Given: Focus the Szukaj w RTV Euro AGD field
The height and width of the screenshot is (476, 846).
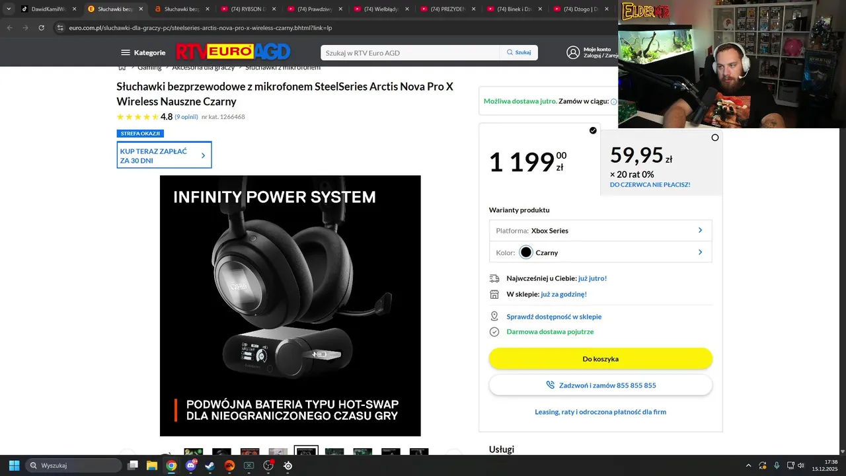Looking at the screenshot, I should tap(410, 53).
